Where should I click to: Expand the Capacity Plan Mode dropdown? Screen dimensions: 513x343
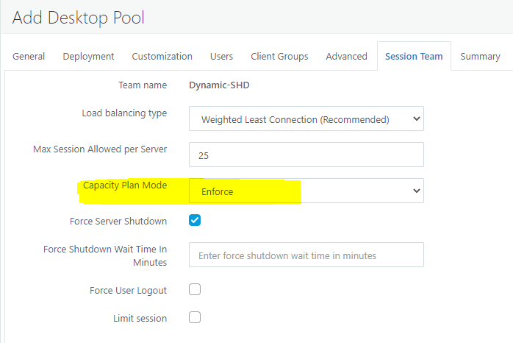click(x=306, y=191)
